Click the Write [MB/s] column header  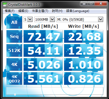pos(84,26)
